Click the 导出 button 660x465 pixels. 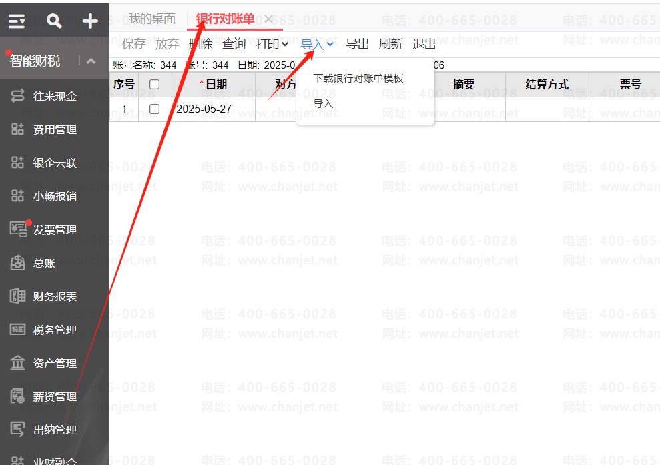pyautogui.click(x=357, y=45)
